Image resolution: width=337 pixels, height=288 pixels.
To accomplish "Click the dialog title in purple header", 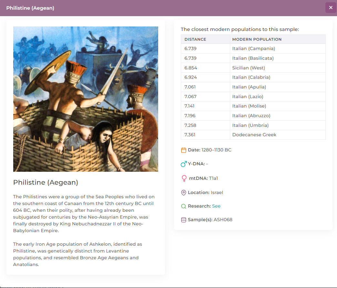I will (x=30, y=8).
